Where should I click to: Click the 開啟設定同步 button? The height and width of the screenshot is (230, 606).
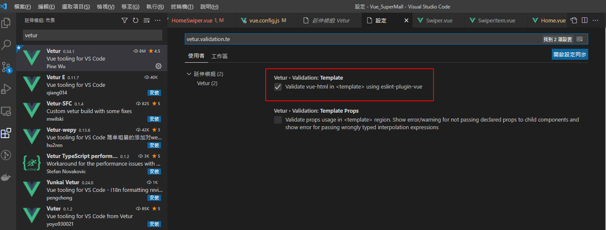click(570, 54)
